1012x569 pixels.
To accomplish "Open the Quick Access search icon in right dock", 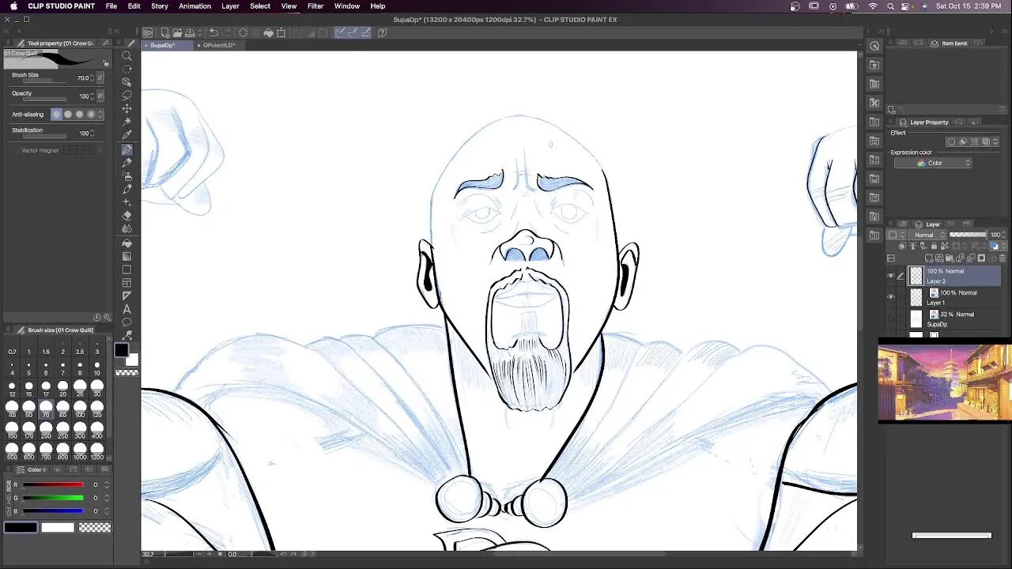I will coord(874,46).
